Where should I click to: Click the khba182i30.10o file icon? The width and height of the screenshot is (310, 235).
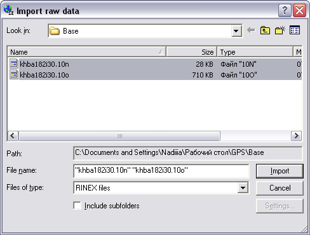pos(14,75)
